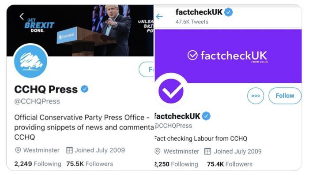Click verified badge beside lower factcheckUK name

click(x=206, y=116)
